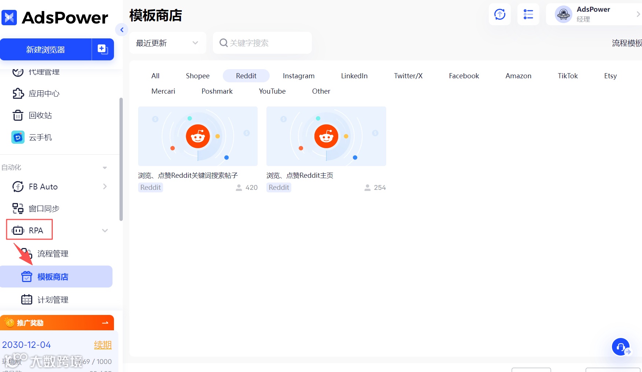Click the expiry date 2030-12-04

pos(26,345)
